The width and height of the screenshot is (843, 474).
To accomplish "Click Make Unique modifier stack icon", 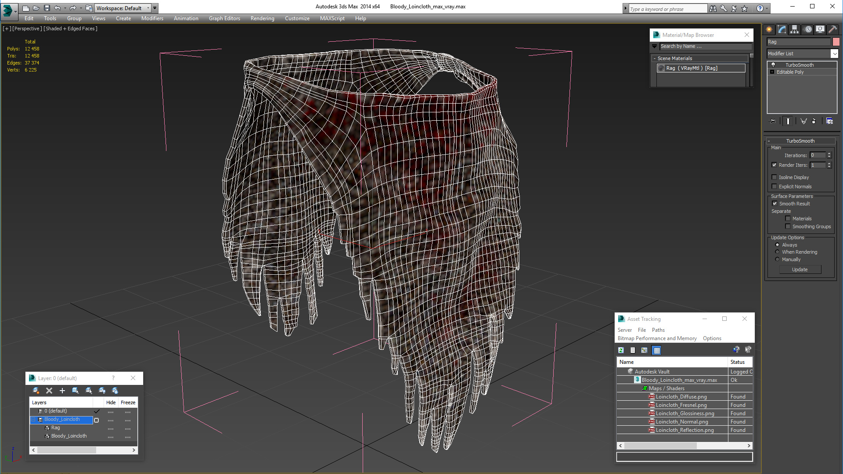I will pos(803,121).
